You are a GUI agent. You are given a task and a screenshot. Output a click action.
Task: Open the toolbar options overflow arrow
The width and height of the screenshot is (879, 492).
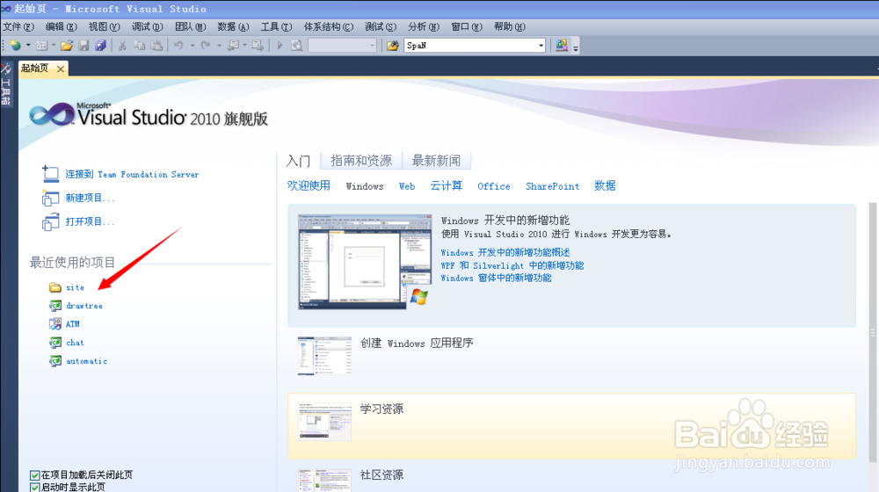pos(576,47)
